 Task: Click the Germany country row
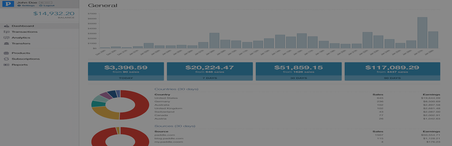(x=297, y=102)
